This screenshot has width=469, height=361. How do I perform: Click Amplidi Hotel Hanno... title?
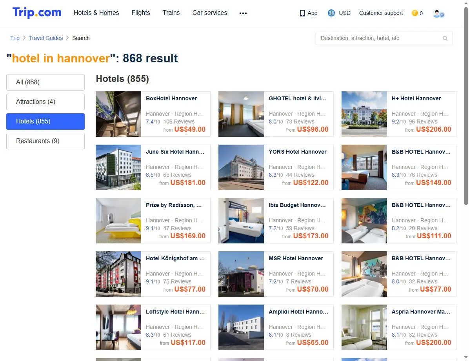click(x=298, y=312)
